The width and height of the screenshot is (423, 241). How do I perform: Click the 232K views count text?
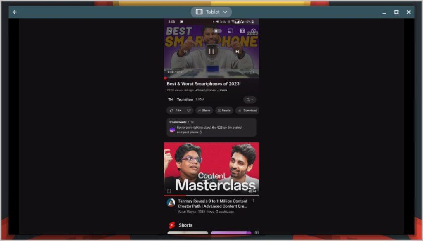(175, 90)
